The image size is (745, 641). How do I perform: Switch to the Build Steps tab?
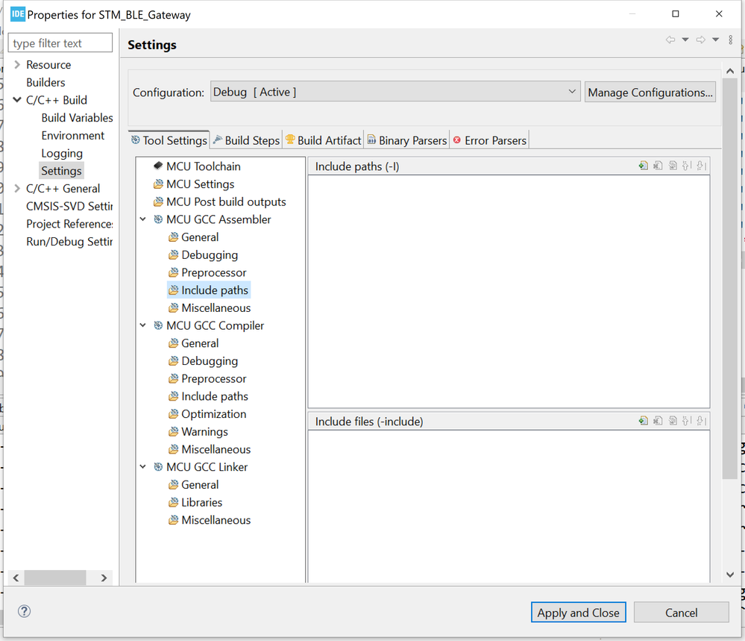(x=246, y=140)
